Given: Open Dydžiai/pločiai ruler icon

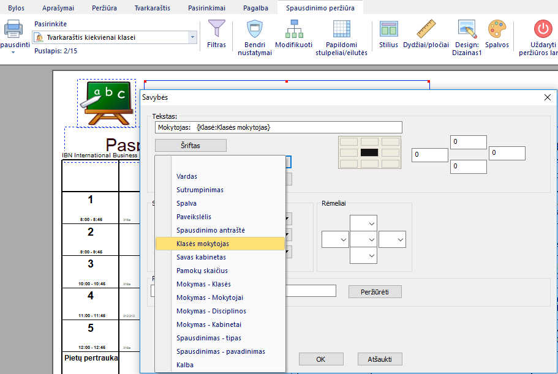Looking at the screenshot, I should pos(426,29).
